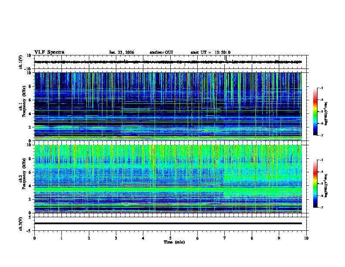Click time axis tick label "5"

(170, 238)
